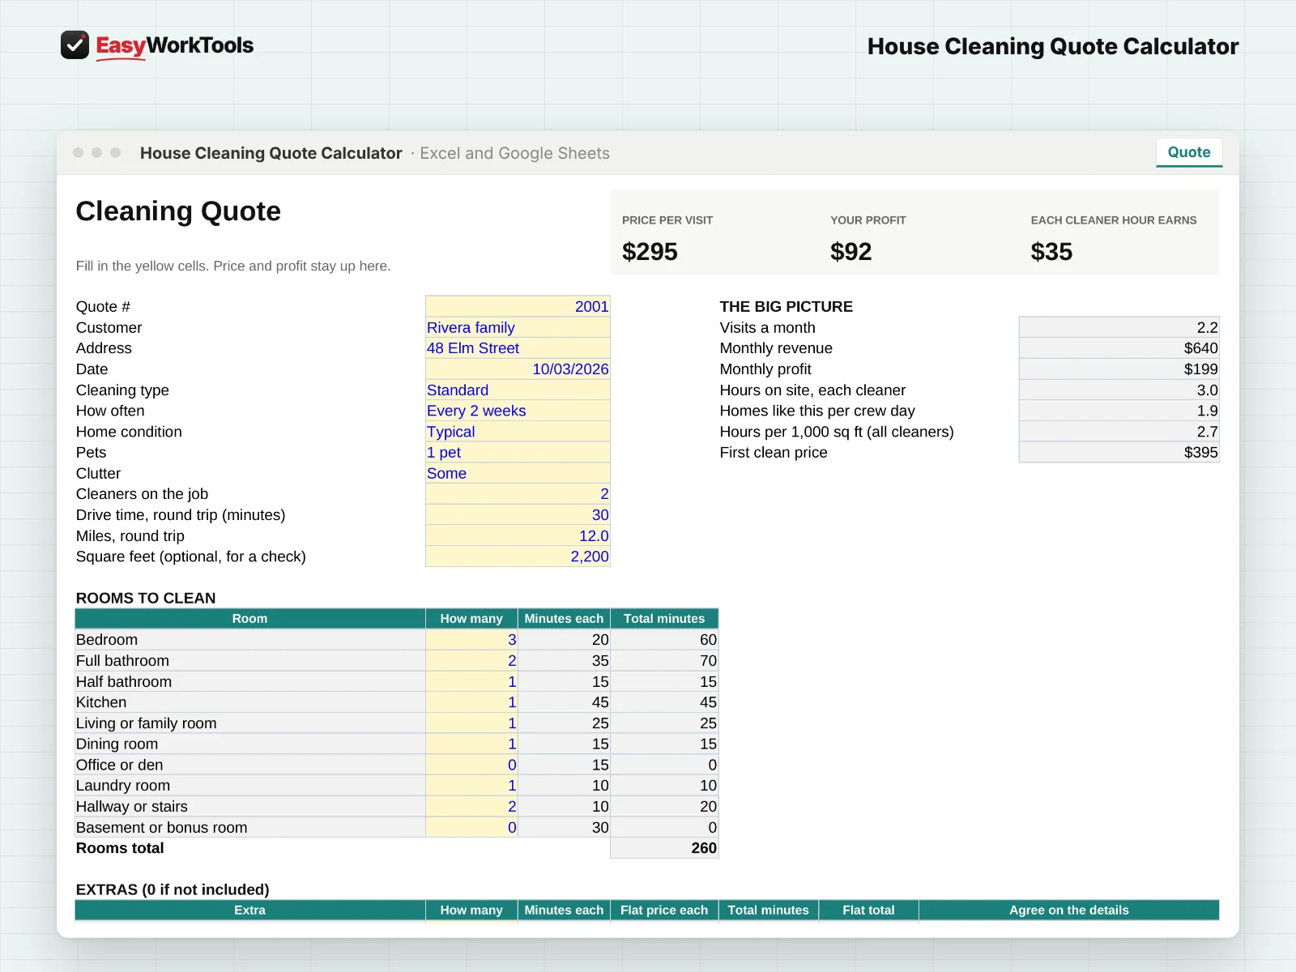Screen dimensions: 1296x972
Task: Select the Quote # cell showing 2001
Action: tap(518, 306)
